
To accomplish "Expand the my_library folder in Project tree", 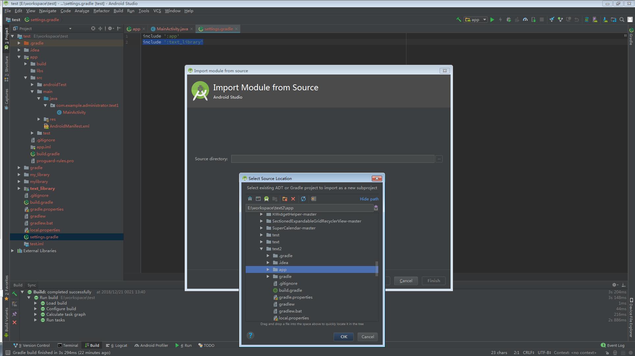I will (19, 175).
